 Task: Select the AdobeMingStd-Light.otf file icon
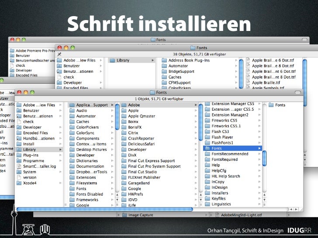click(217, 215)
